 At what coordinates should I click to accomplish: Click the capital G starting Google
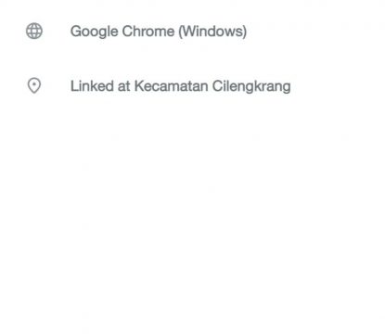(x=76, y=32)
